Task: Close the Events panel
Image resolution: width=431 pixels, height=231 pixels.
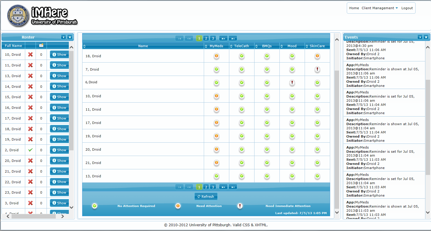Action: (x=426, y=37)
